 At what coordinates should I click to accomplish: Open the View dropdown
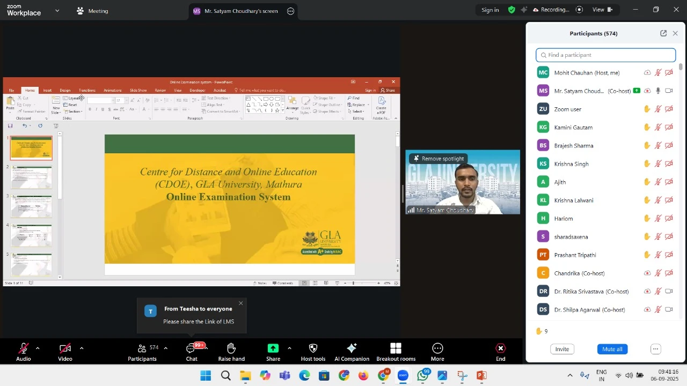[602, 10]
